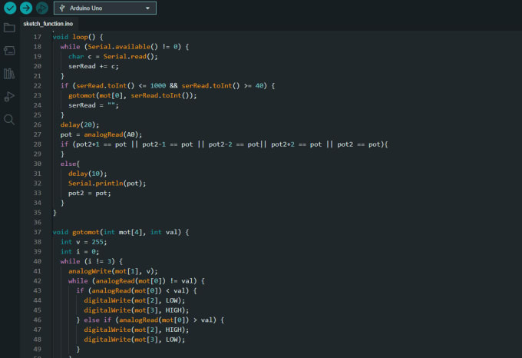522x358 pixels.
Task: Click 'pot = analogRead(A0);' line
Action: 101,134
